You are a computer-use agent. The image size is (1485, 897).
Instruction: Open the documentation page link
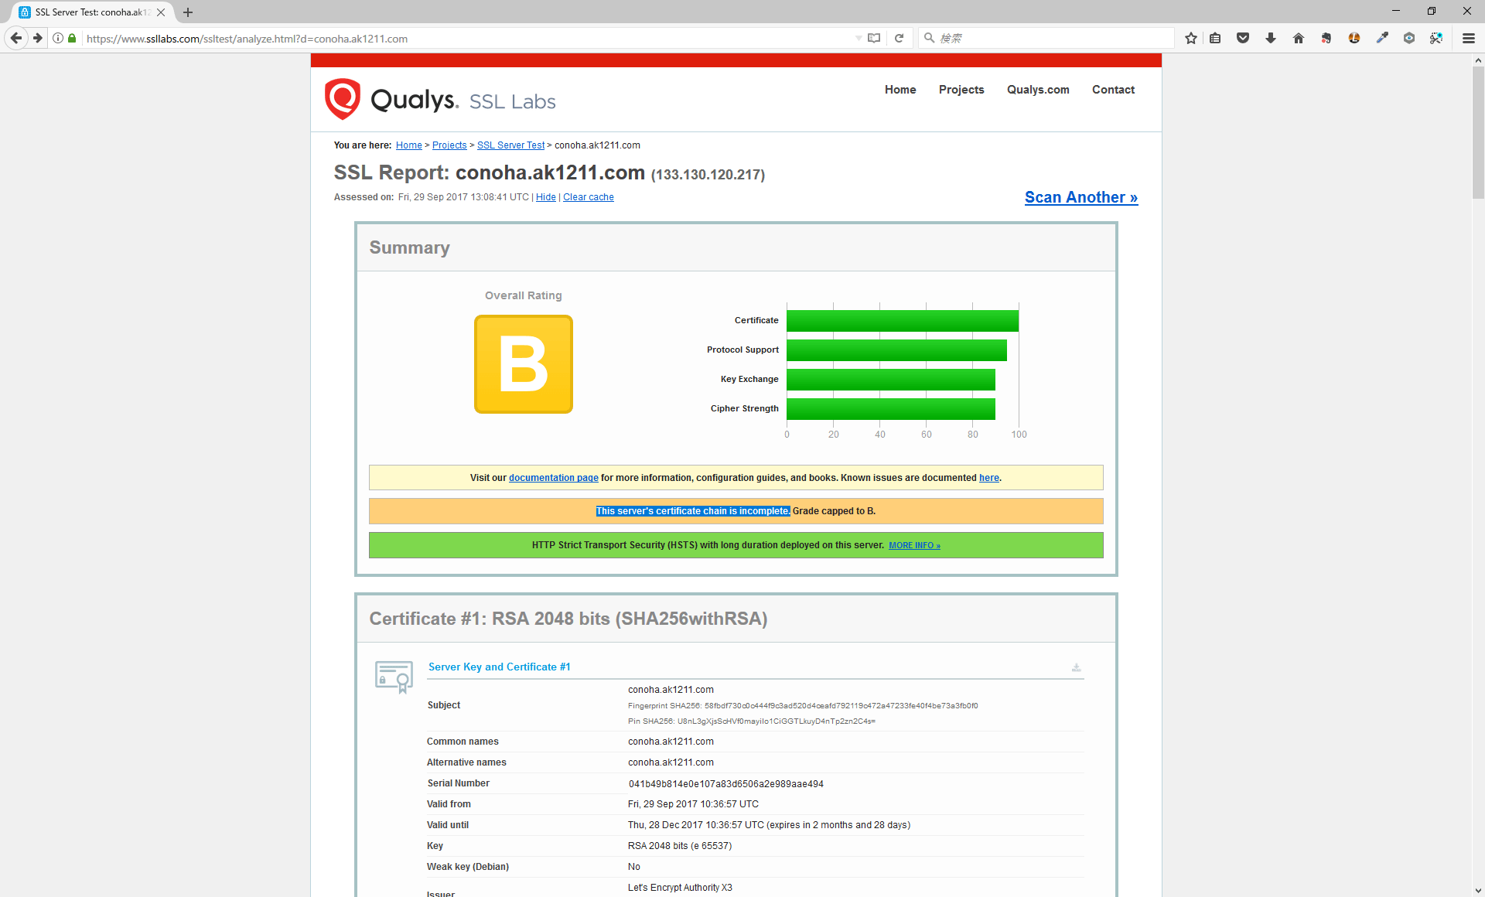pyautogui.click(x=554, y=478)
